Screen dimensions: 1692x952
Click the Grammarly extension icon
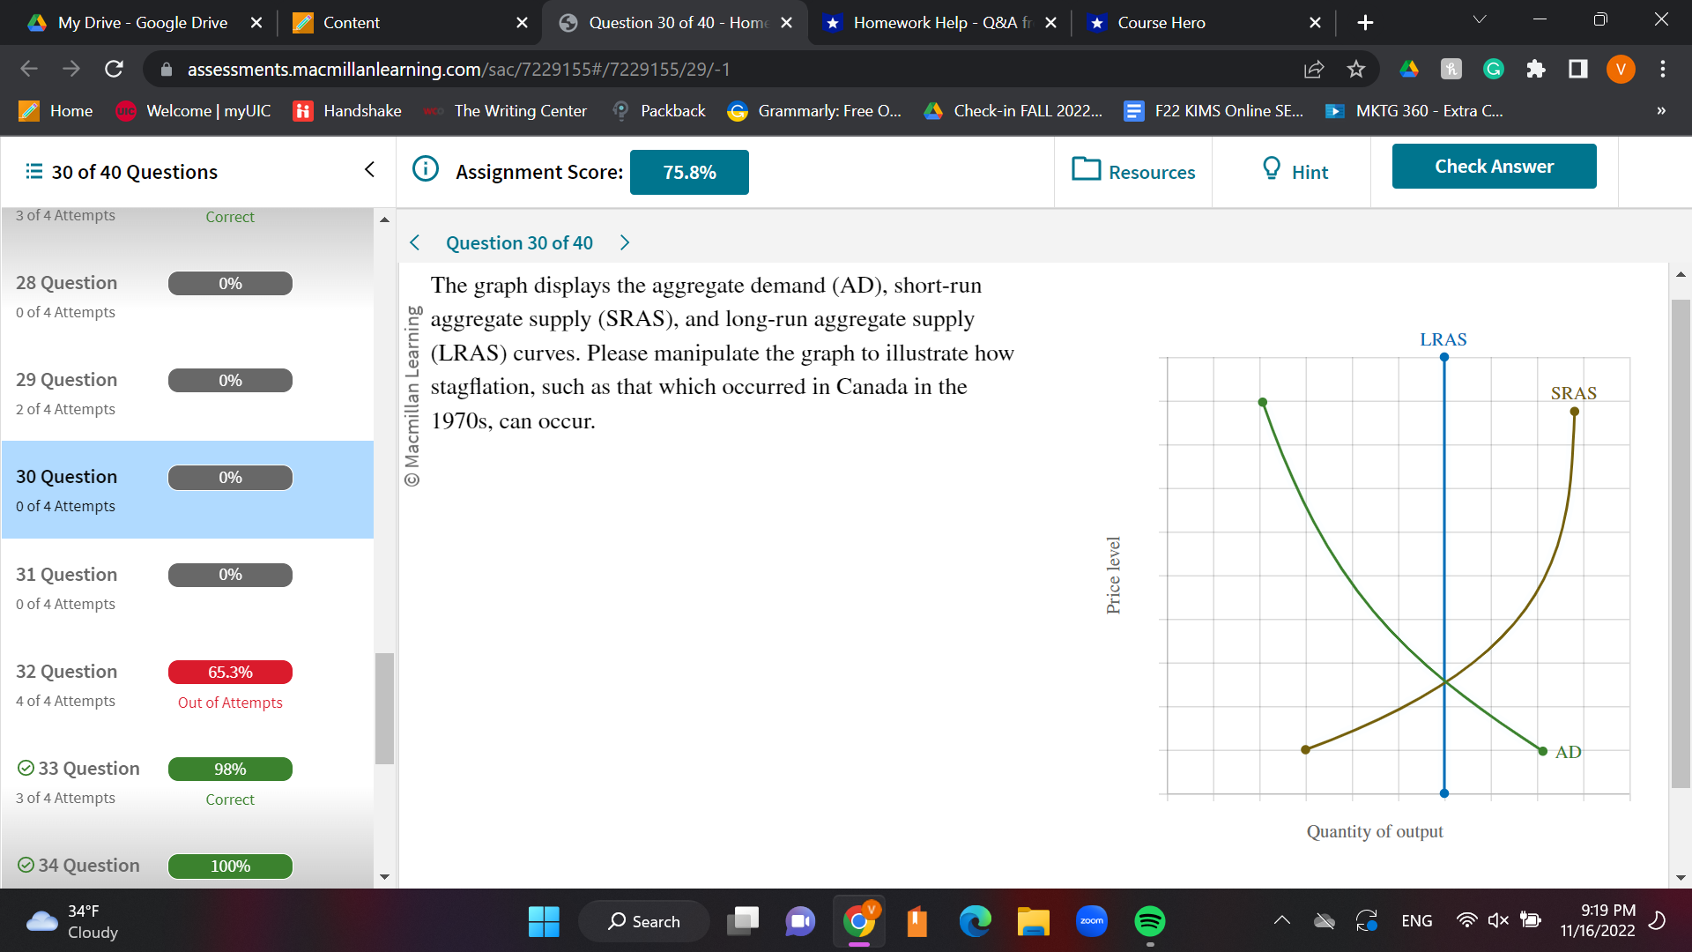click(x=1492, y=69)
